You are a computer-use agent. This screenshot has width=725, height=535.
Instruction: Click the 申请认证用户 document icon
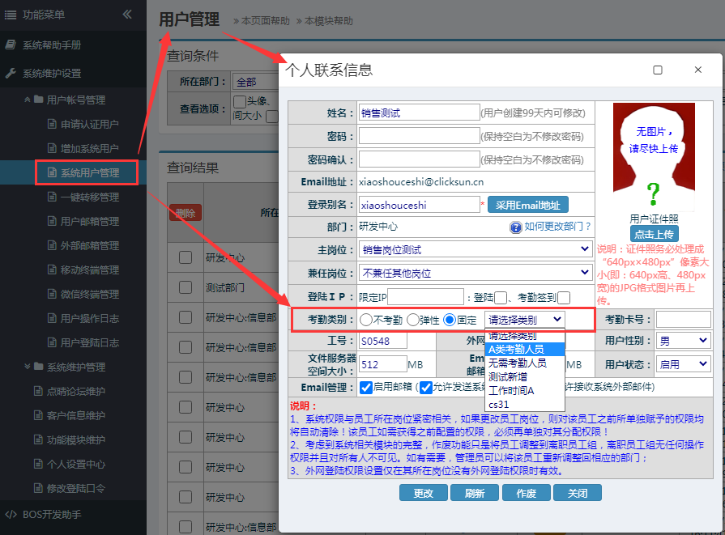[x=50, y=125]
